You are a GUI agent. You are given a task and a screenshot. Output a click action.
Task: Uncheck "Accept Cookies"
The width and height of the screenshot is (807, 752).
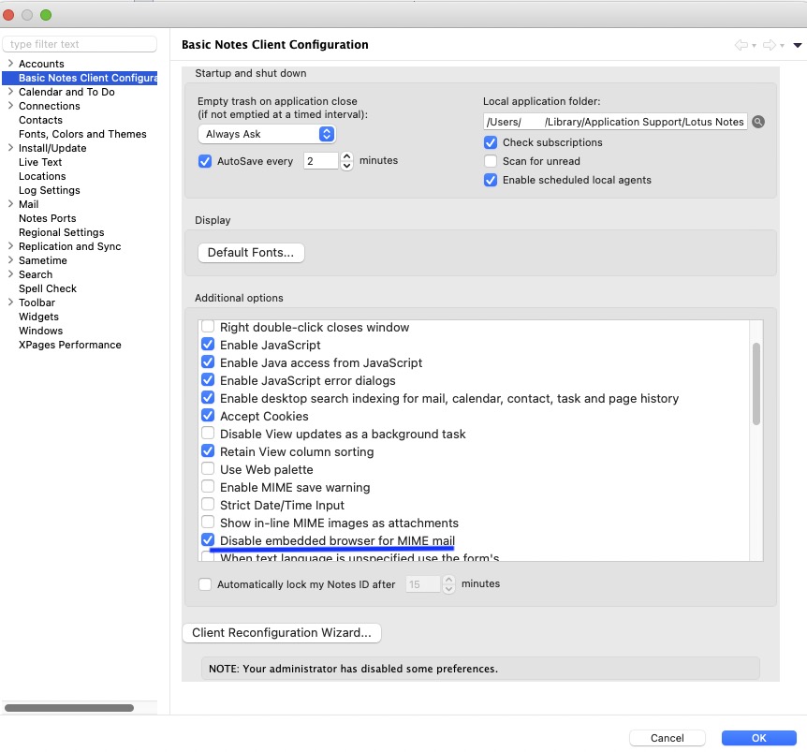[x=207, y=416]
